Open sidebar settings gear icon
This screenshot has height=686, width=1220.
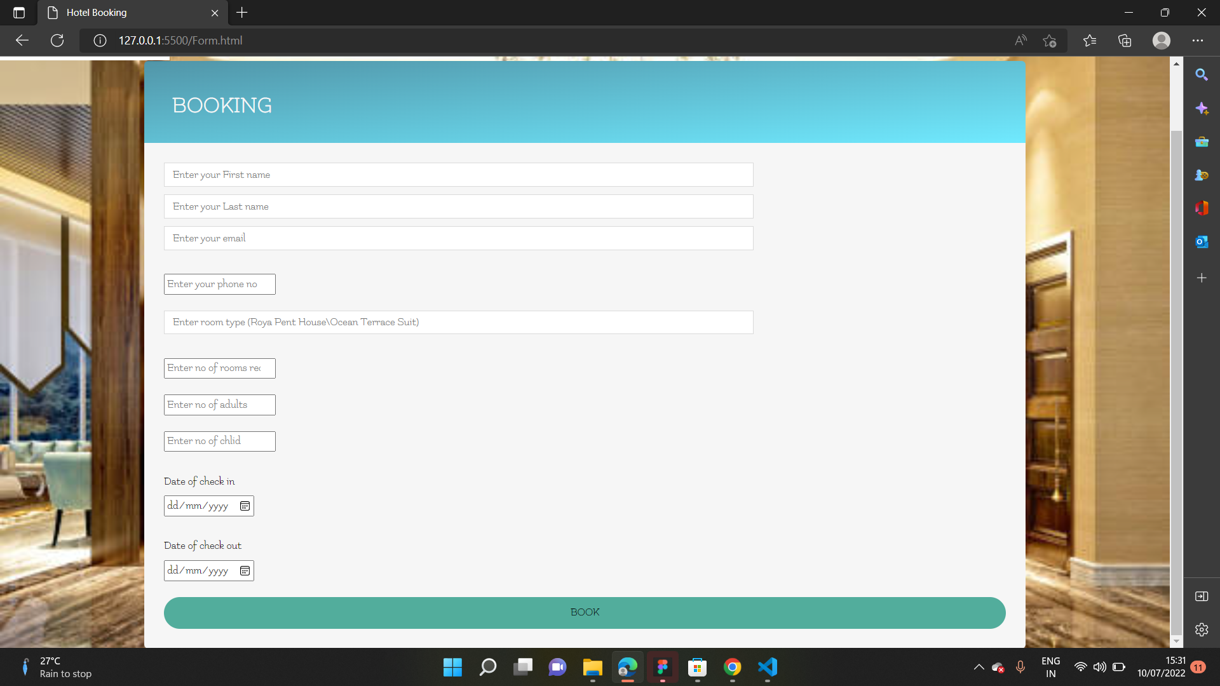(1201, 629)
